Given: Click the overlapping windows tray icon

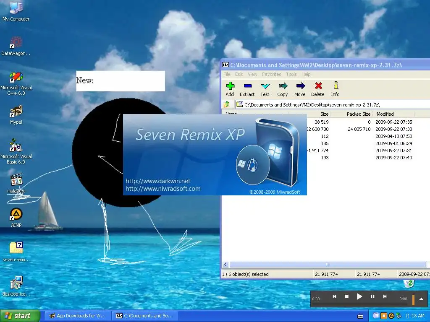Looking at the screenshot, I should point(376,316).
